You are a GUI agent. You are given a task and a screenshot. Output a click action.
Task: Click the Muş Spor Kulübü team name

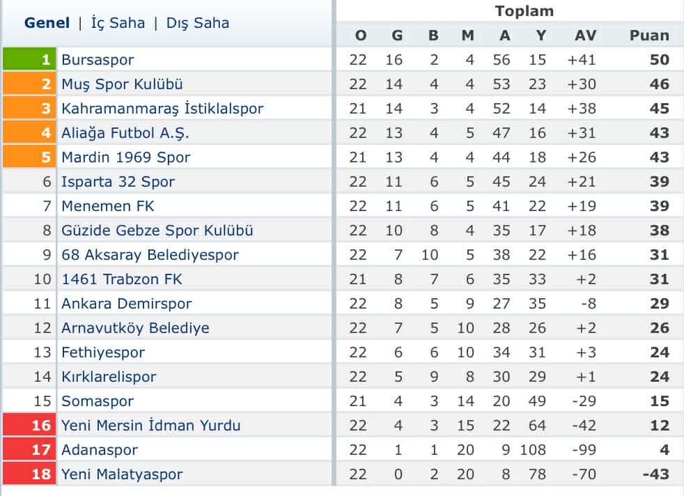[122, 84]
